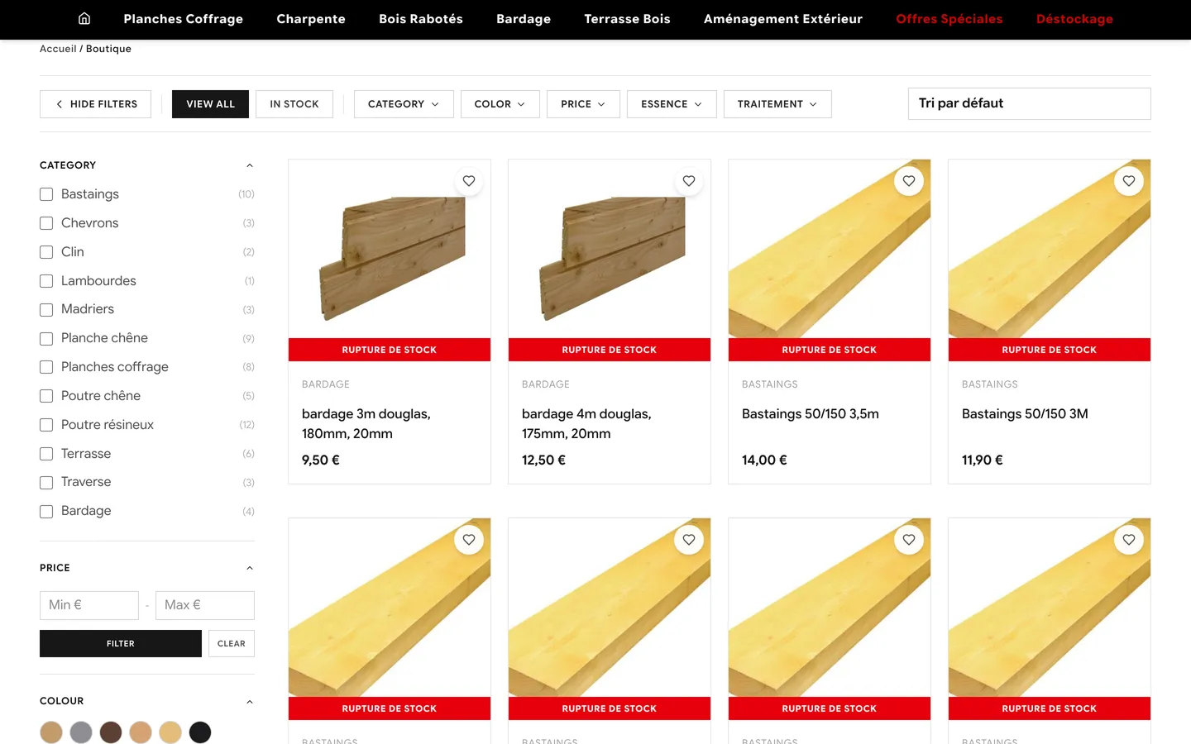Image resolution: width=1191 pixels, height=744 pixels.
Task: Tick the Clin category checkbox
Action: 46,252
